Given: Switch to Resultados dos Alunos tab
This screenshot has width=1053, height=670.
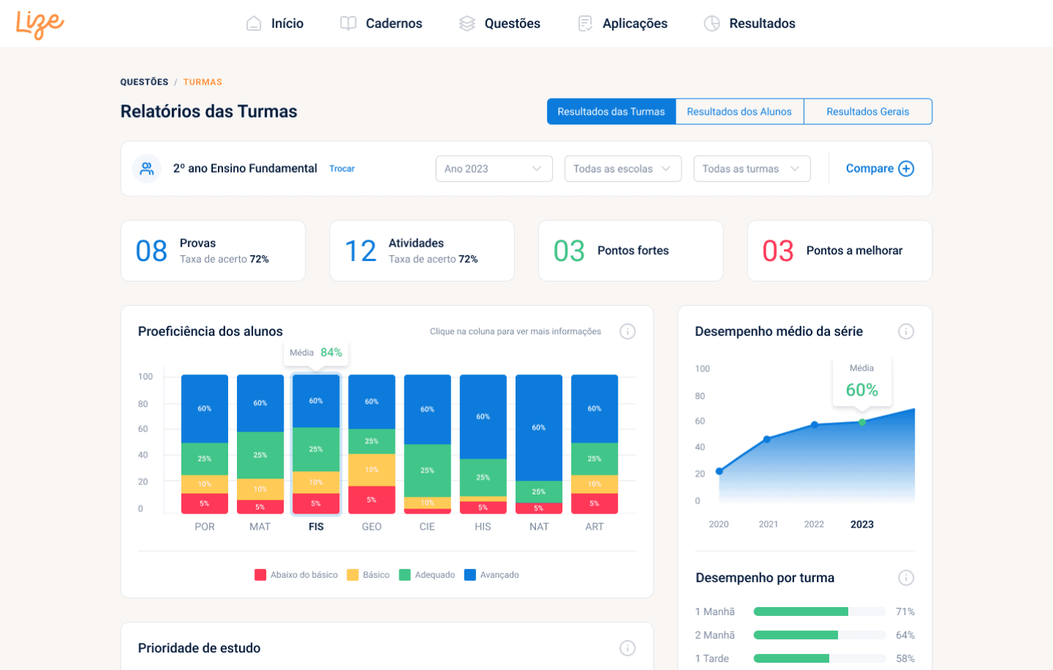Looking at the screenshot, I should [739, 111].
